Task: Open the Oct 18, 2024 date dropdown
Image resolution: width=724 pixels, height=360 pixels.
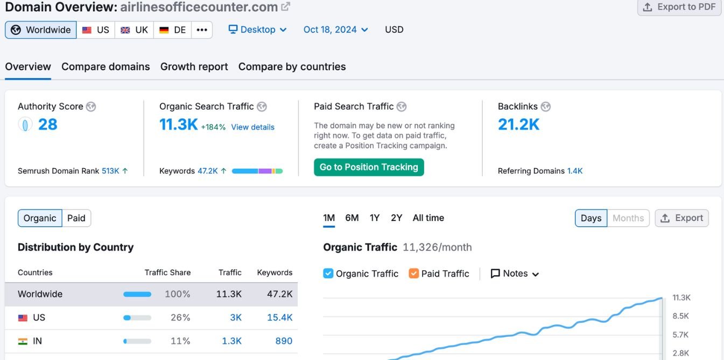Action: pos(336,30)
